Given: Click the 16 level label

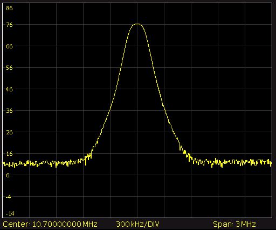Looking at the screenshot, I should (x=9, y=154).
